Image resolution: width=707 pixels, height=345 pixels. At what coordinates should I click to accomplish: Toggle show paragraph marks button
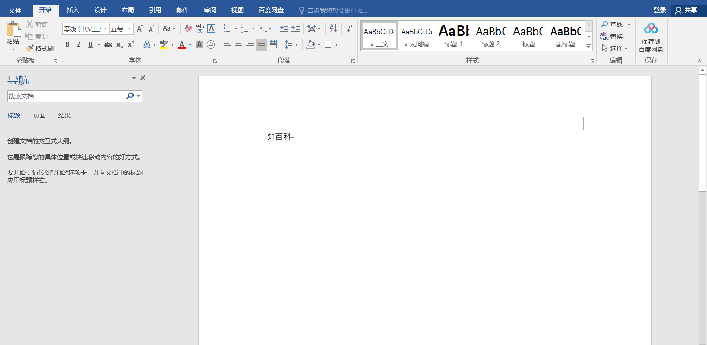[x=350, y=28]
